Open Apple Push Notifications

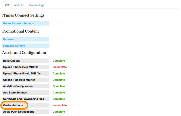point(26,111)
